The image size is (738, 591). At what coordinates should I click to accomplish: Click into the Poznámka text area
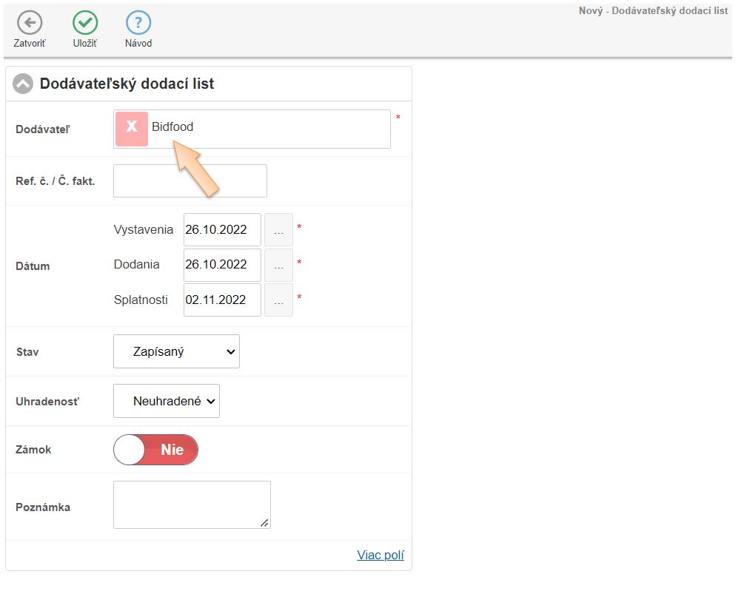point(192,504)
